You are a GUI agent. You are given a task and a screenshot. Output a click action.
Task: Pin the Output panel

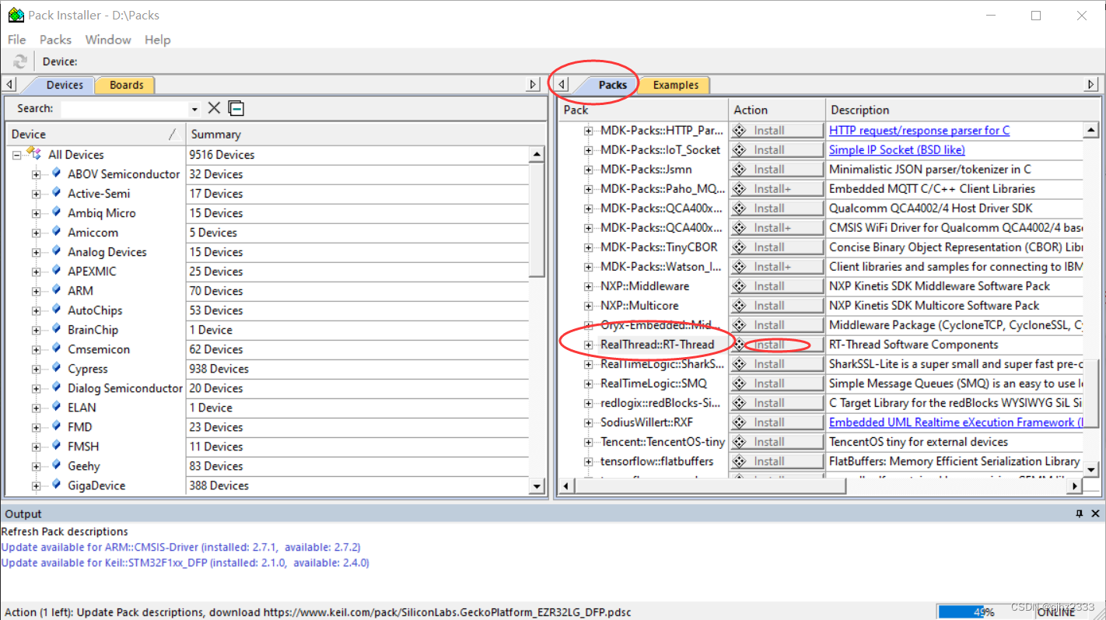tap(1079, 513)
